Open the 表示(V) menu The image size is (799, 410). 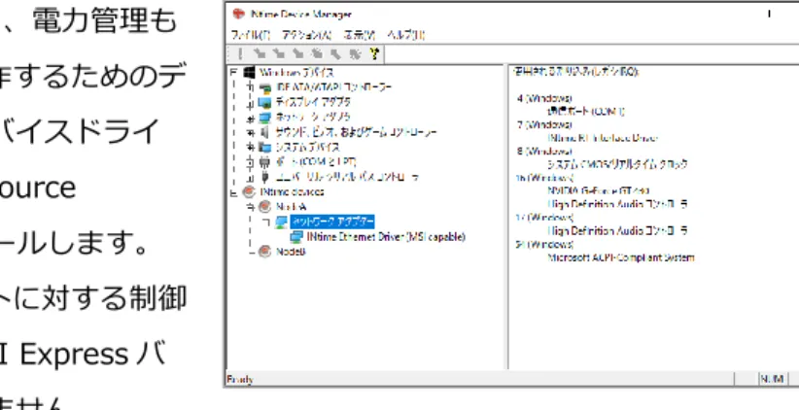pyautogui.click(x=359, y=35)
